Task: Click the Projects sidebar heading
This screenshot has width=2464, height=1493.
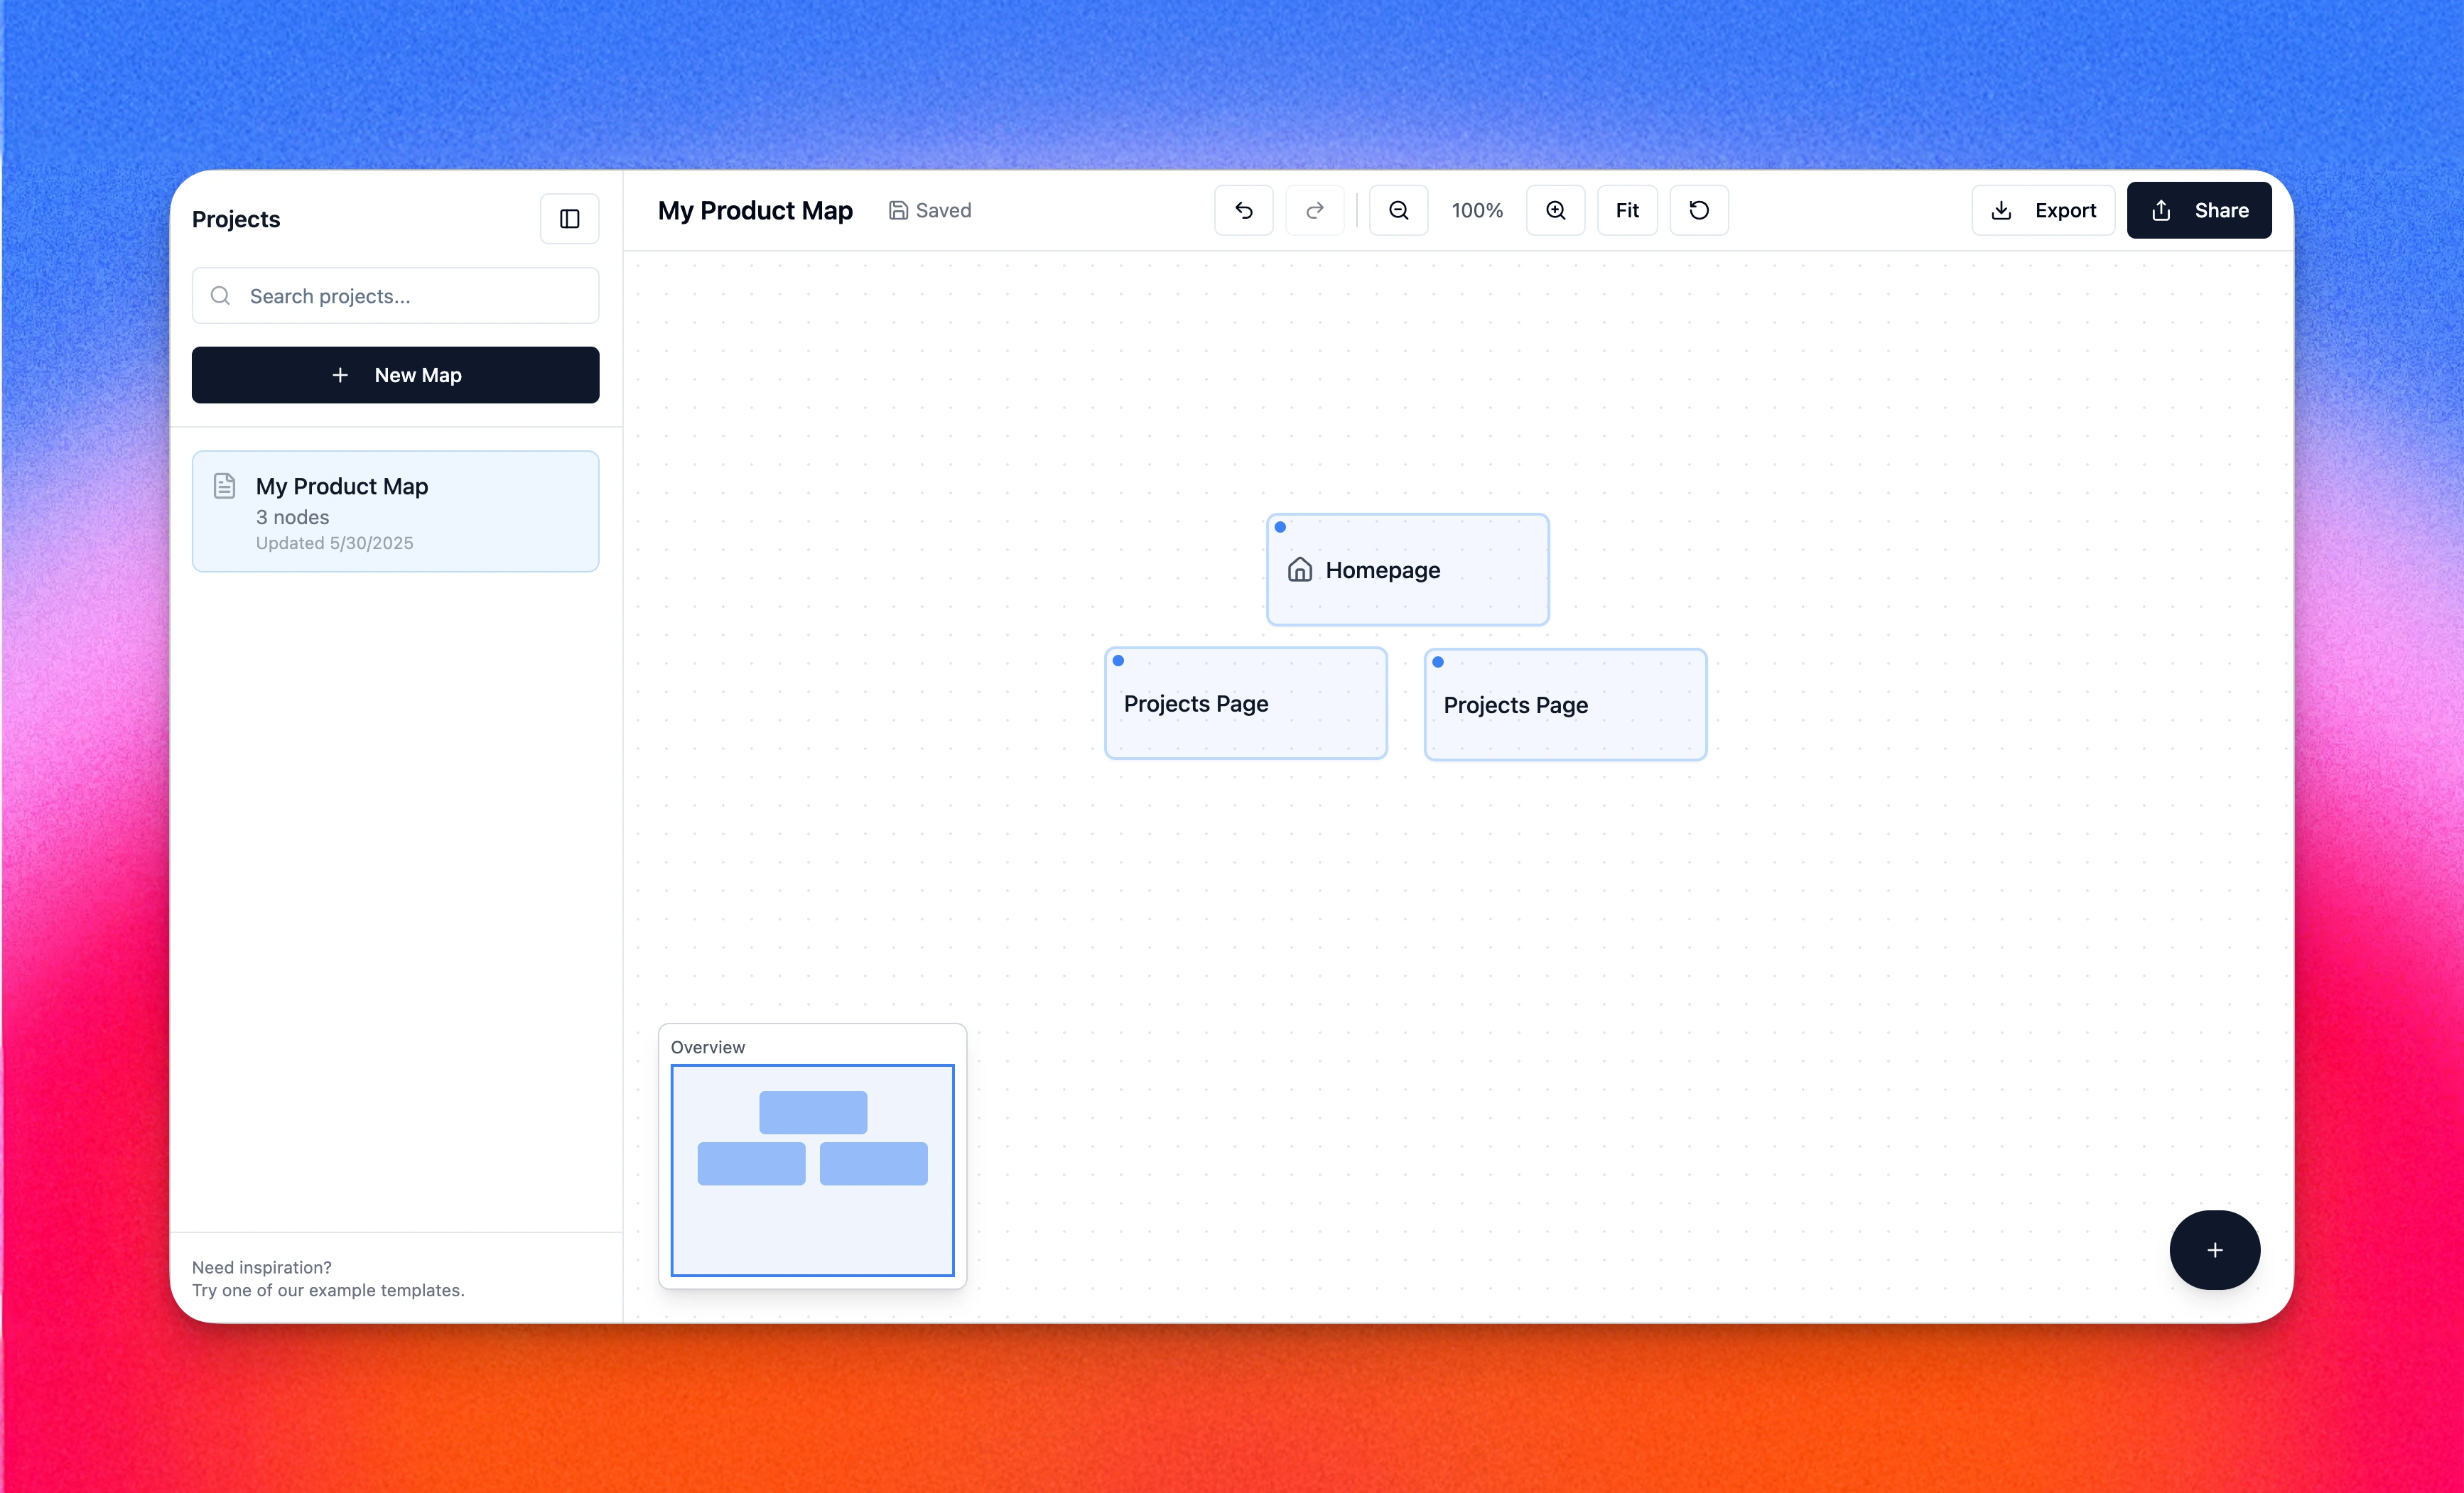Action: click(236, 219)
